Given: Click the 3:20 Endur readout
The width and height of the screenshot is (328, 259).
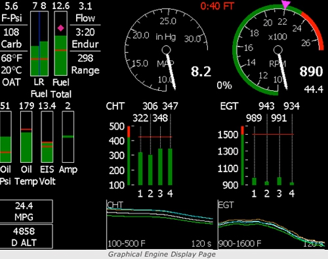Looking at the screenshot, I should (85, 32).
